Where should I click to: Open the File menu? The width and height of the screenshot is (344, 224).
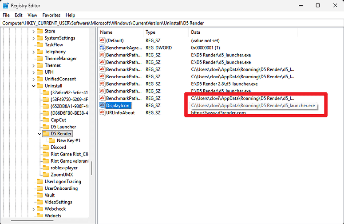pyautogui.click(x=6, y=15)
